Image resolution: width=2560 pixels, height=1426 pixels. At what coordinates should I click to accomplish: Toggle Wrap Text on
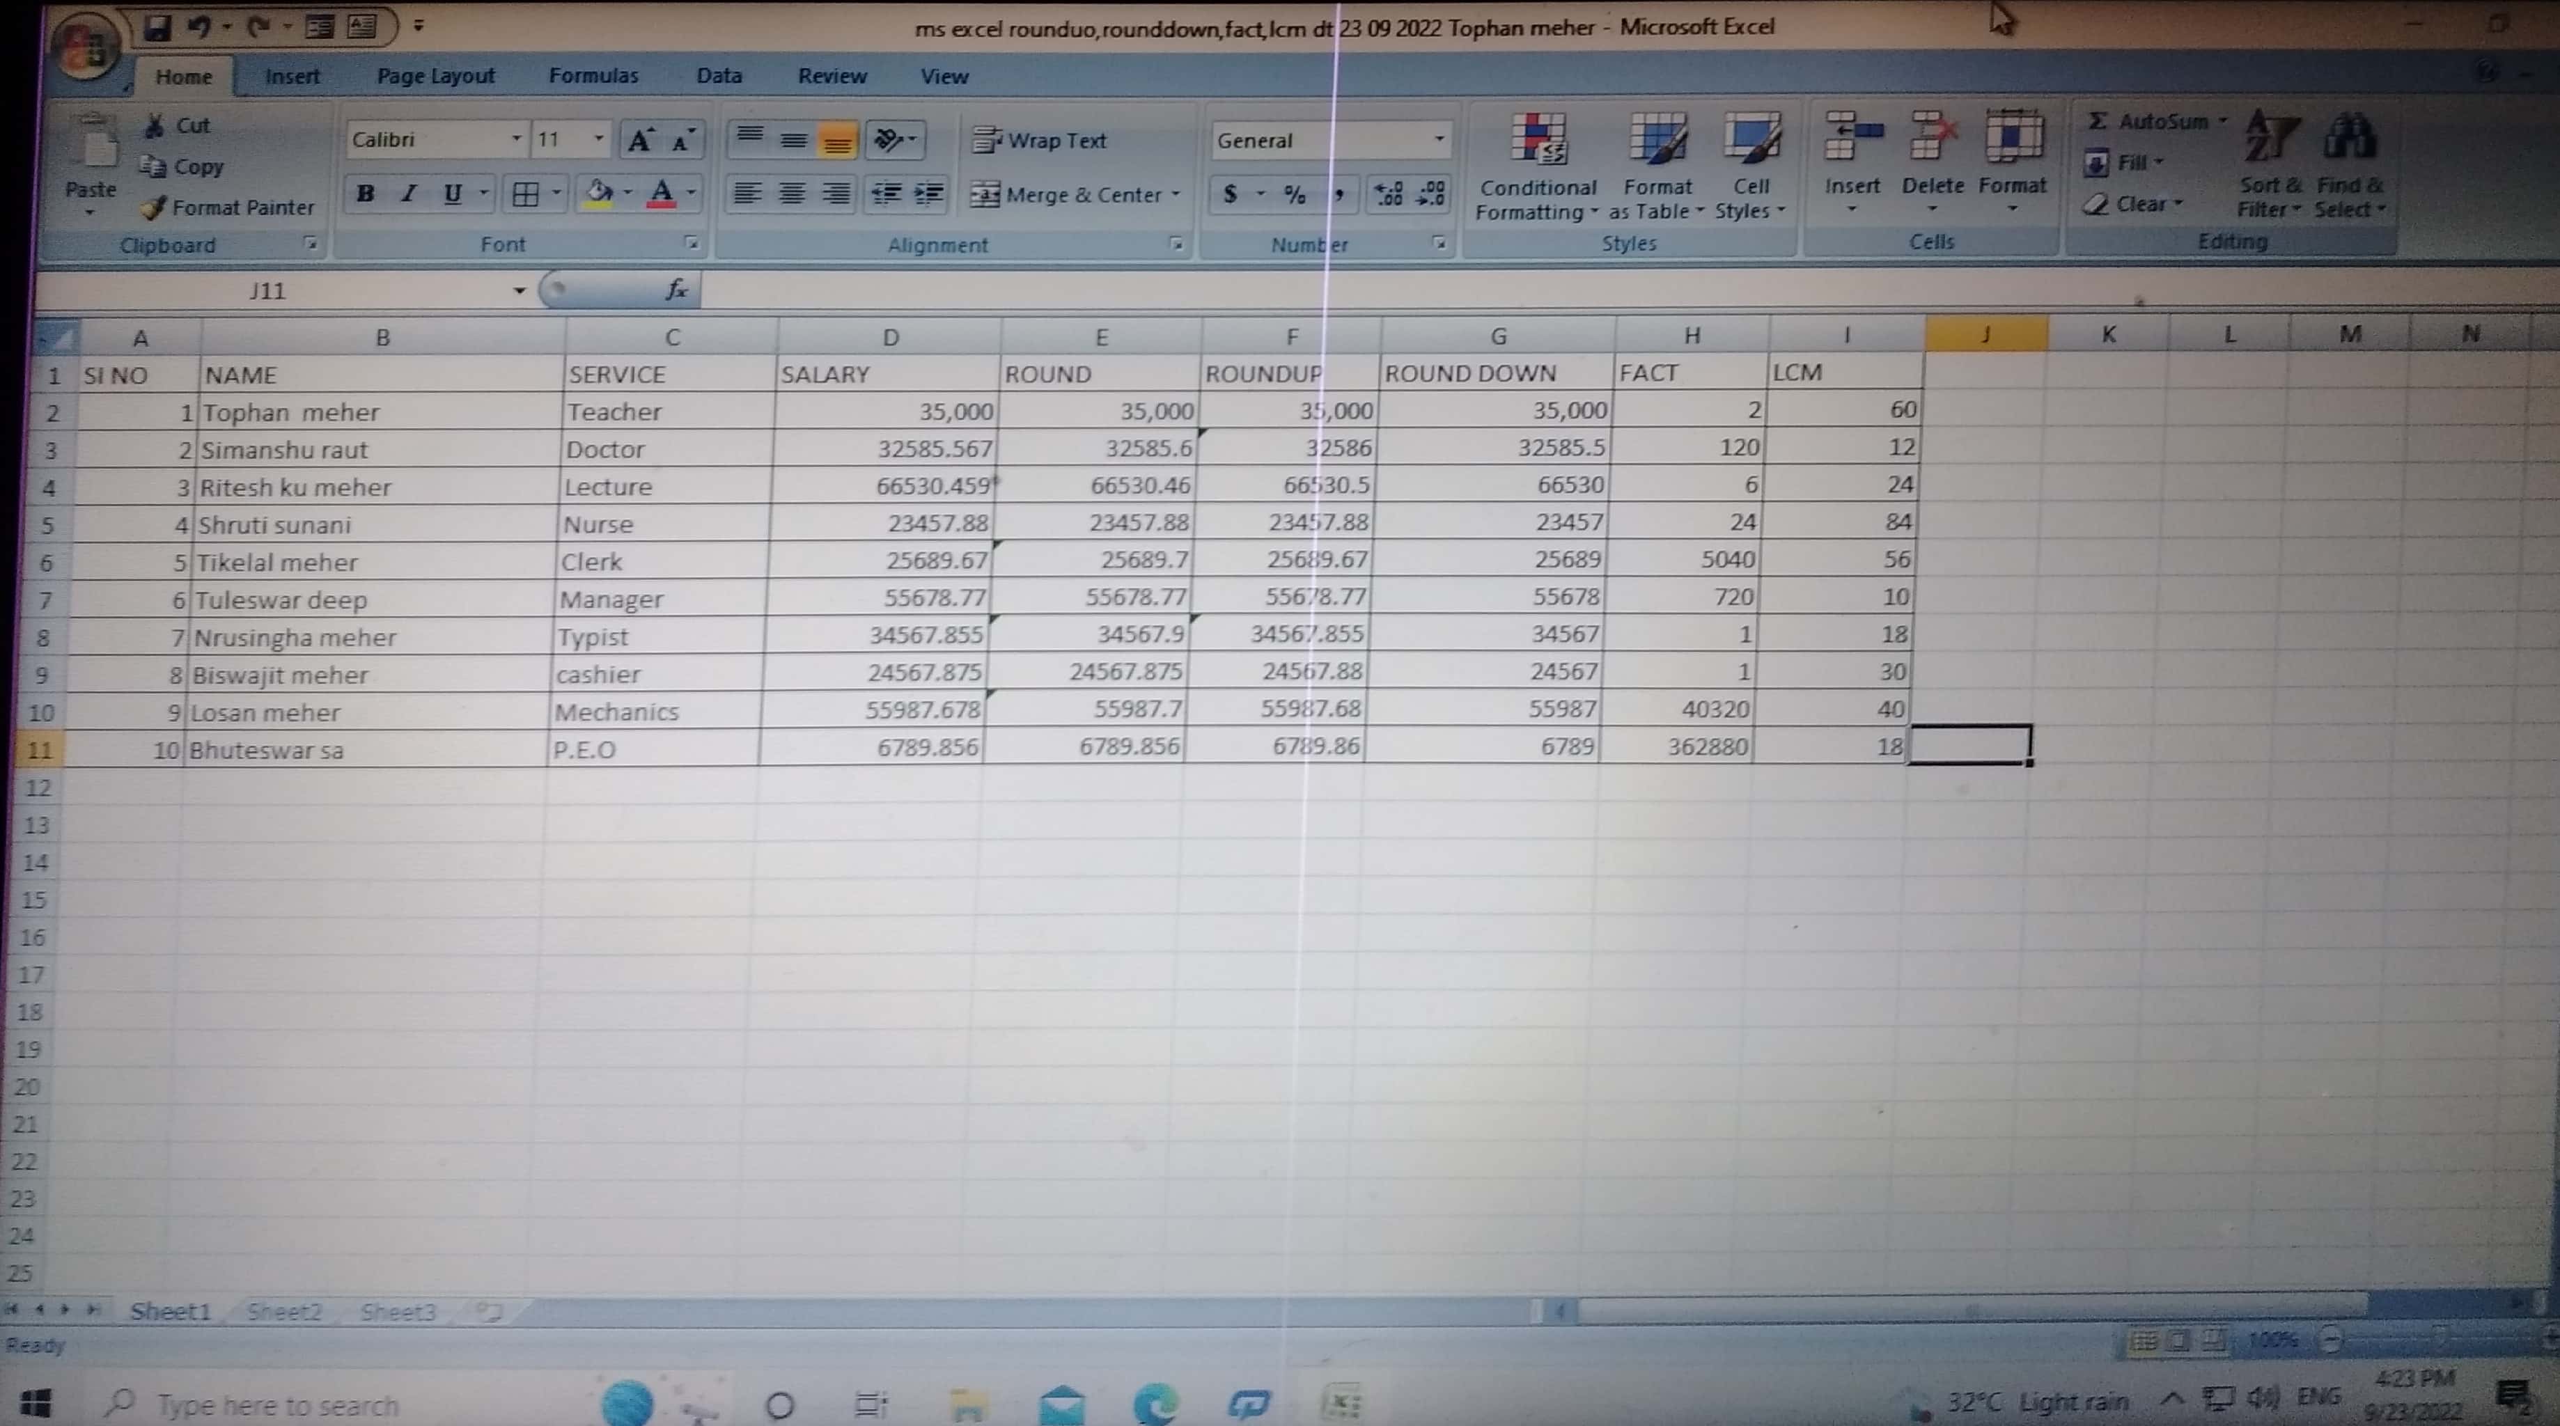[x=1040, y=140]
